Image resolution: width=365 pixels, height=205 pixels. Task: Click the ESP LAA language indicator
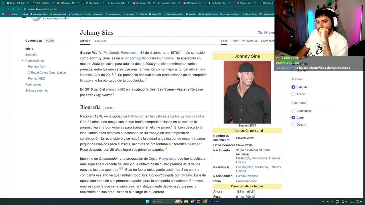point(338,202)
